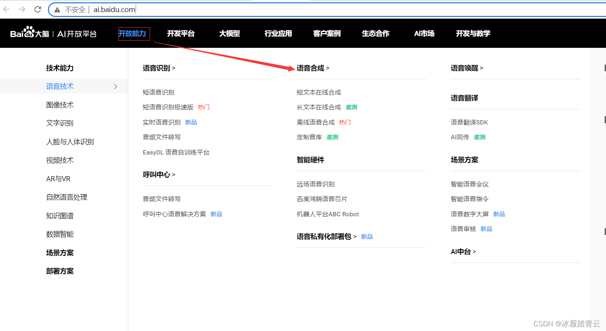Select 图像技术 in the left sidebar
The width and height of the screenshot is (606, 331).
[x=60, y=105]
